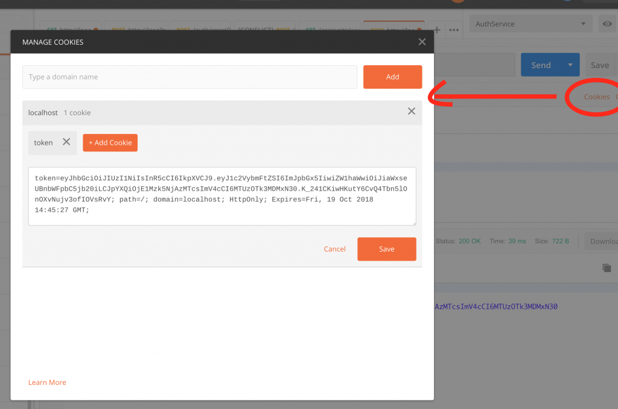Open the Learn More link
This screenshot has height=409, width=618.
47,382
